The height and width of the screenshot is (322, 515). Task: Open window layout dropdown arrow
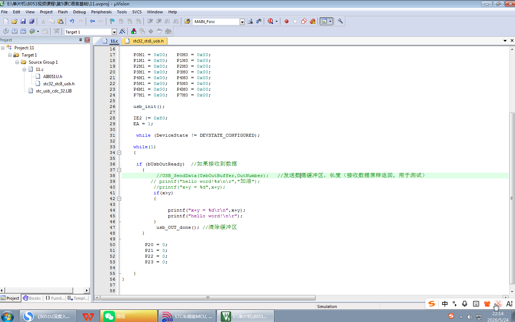coord(330,21)
